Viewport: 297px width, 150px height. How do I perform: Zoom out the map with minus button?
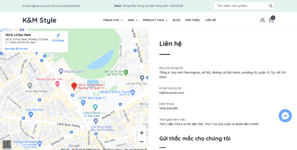pyautogui.click(x=142, y=142)
